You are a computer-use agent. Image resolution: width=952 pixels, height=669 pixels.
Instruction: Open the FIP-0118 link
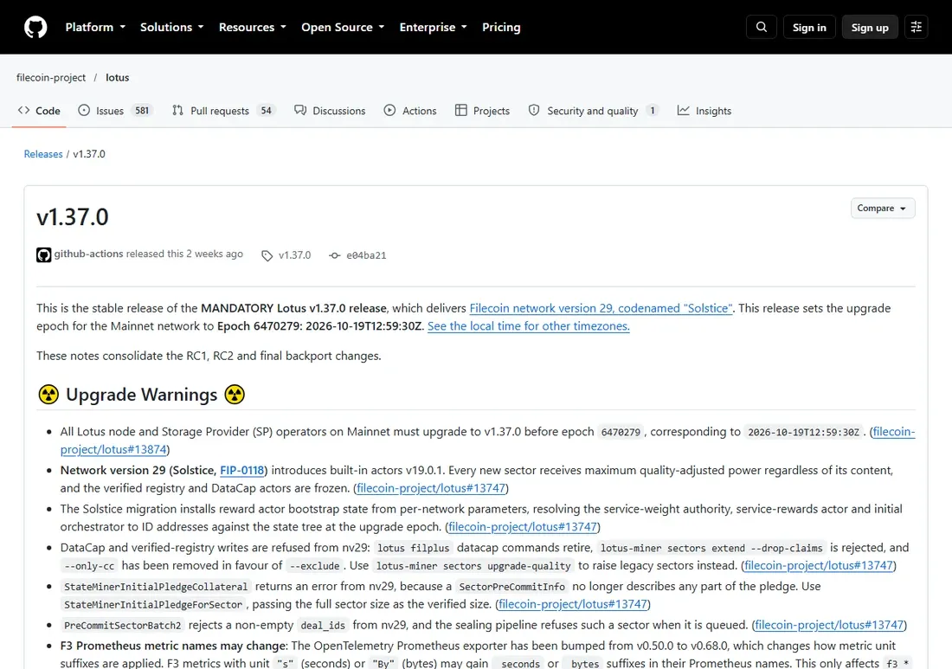pos(241,470)
